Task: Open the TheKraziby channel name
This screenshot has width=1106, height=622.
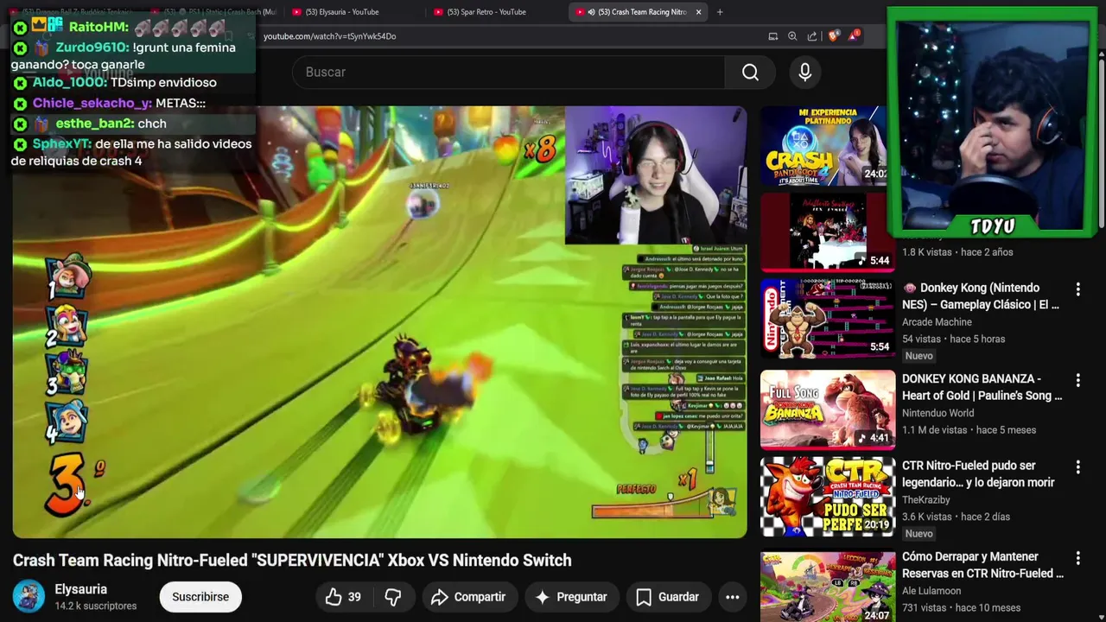Action: click(926, 499)
